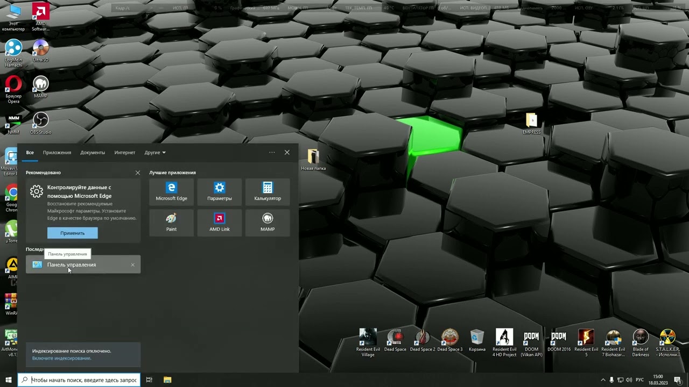Screen dimensions: 689x387
Task: Click the Включите индексирование link
Action: 61,358
